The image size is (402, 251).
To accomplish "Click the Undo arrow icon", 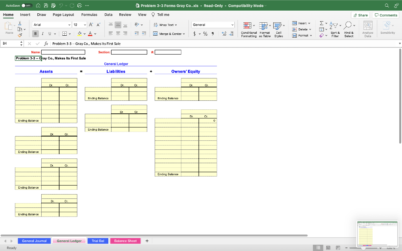I will click(61, 5).
